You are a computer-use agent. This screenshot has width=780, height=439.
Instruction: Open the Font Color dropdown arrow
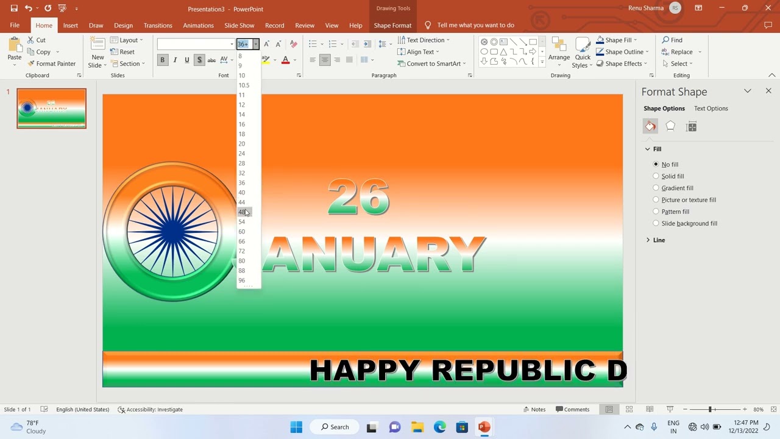pyautogui.click(x=295, y=60)
